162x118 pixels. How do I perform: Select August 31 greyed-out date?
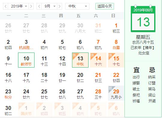[98, 28]
